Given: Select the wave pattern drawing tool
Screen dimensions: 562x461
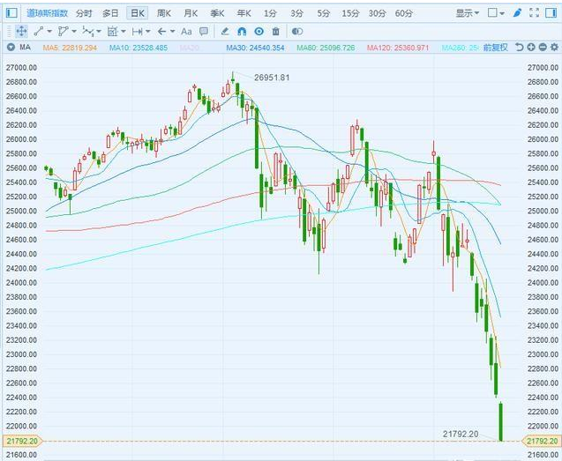Looking at the screenshot, I should click(x=88, y=32).
